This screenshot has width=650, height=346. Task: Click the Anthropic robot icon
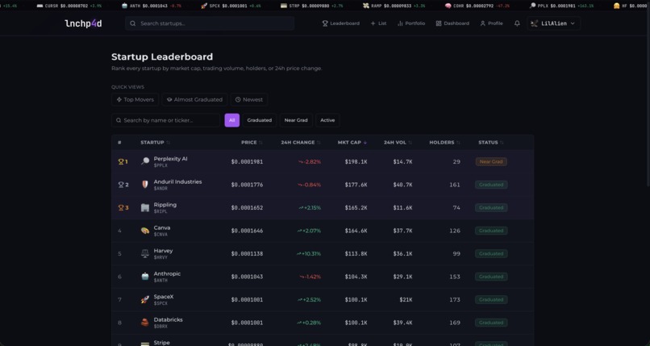[144, 277]
